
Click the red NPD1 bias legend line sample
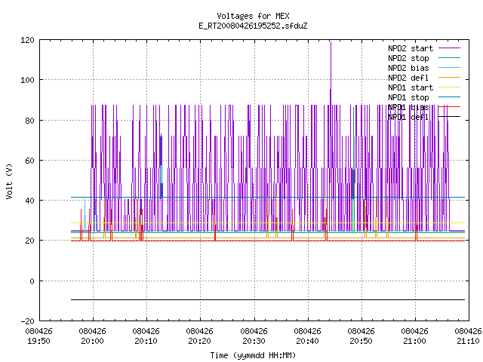pos(450,107)
